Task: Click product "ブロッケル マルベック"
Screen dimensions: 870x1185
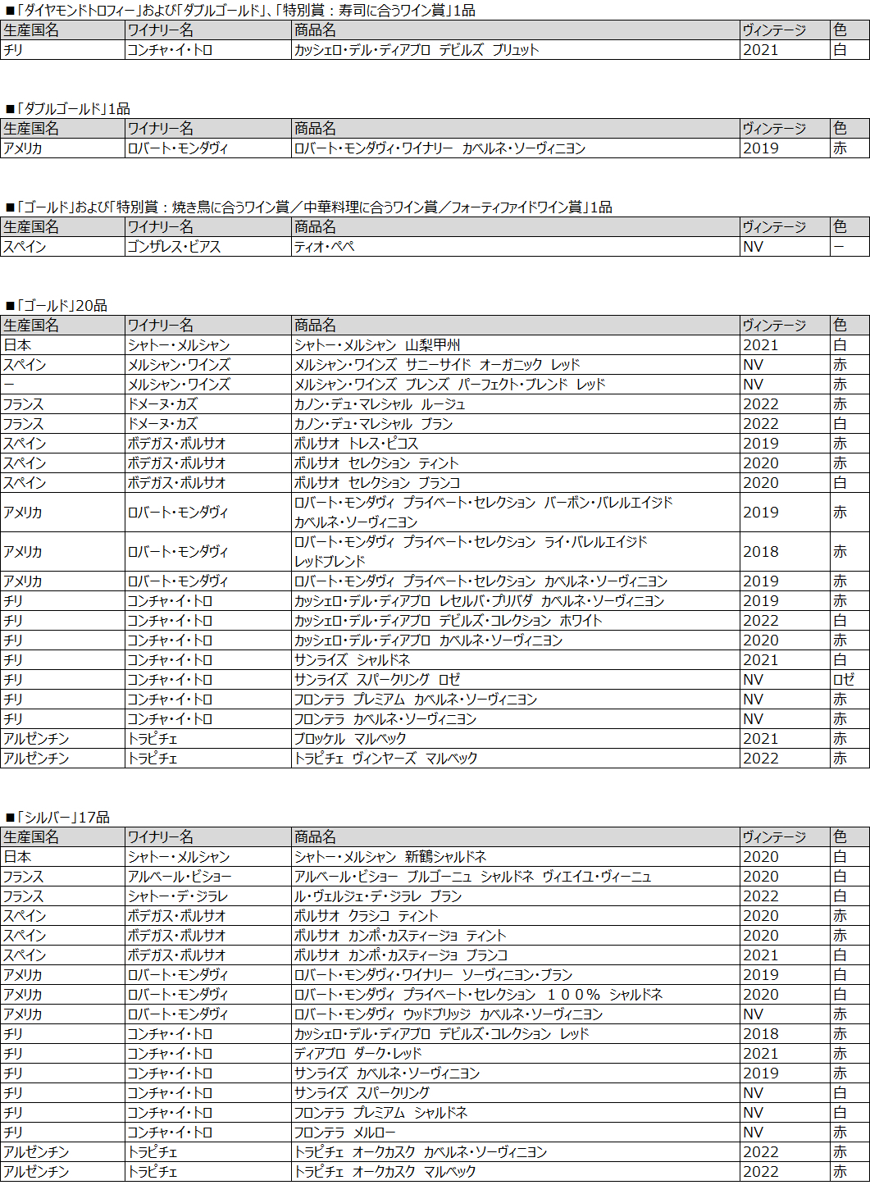Action: click(x=350, y=739)
